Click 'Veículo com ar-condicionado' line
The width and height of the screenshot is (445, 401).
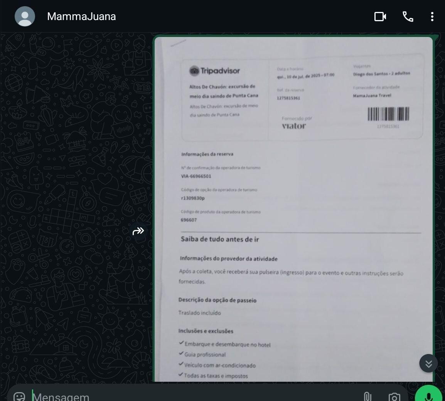[x=220, y=365]
